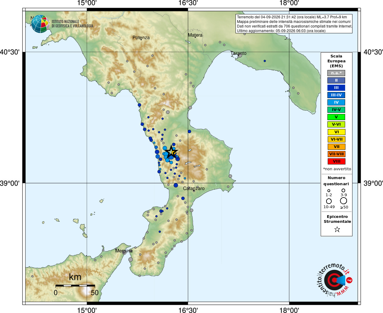Click the epicenter star on the map
Screen dimensions: 383x313
172,152
